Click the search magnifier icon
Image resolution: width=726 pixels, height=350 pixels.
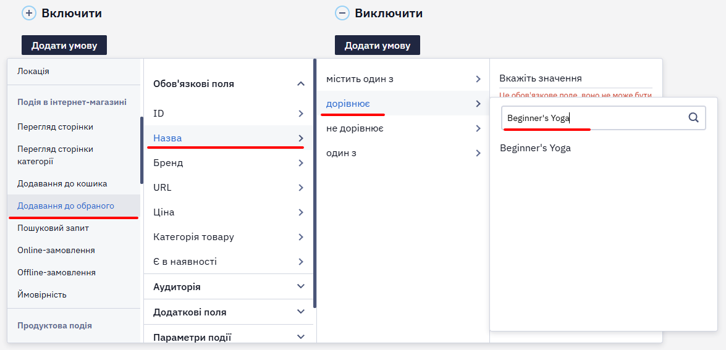tap(694, 118)
